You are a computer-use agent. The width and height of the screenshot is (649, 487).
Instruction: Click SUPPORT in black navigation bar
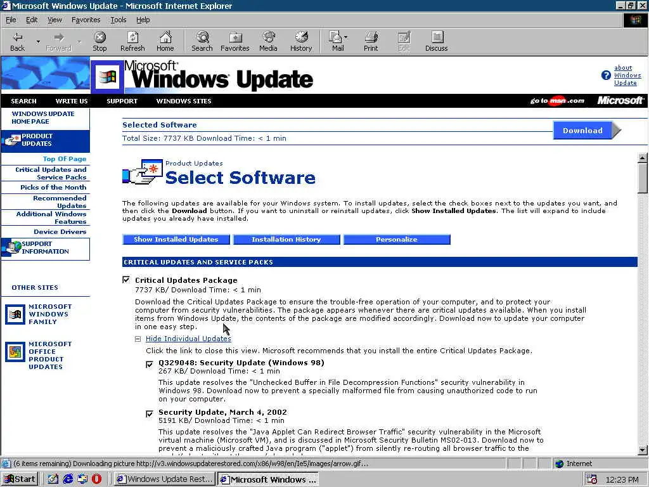pos(122,101)
